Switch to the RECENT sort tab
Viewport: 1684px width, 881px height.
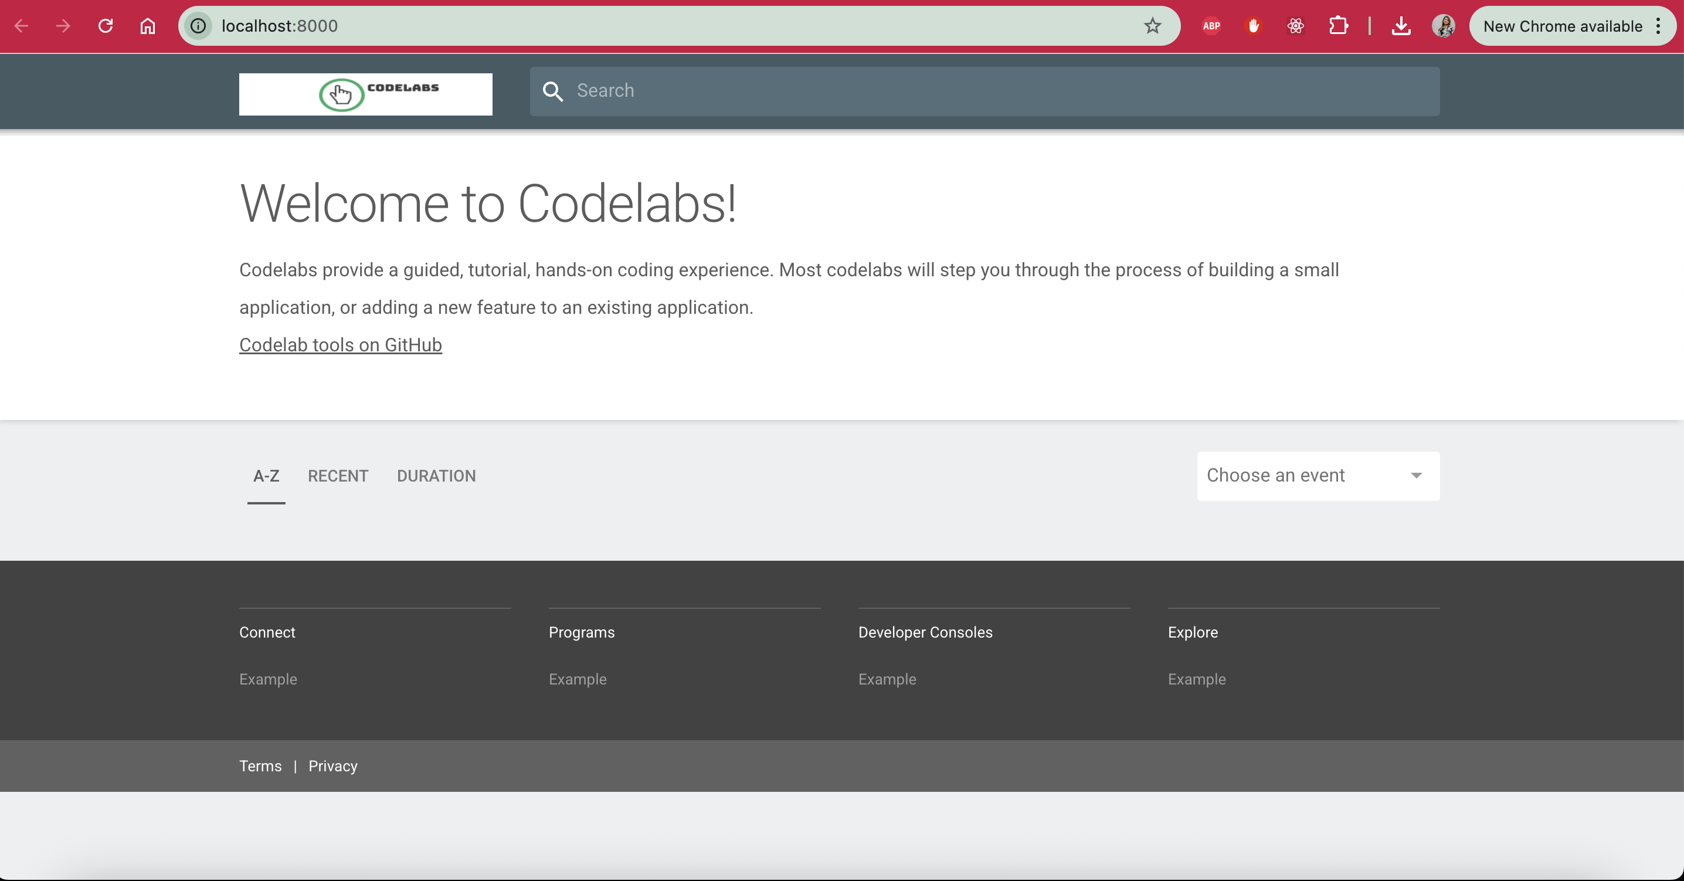(x=338, y=476)
